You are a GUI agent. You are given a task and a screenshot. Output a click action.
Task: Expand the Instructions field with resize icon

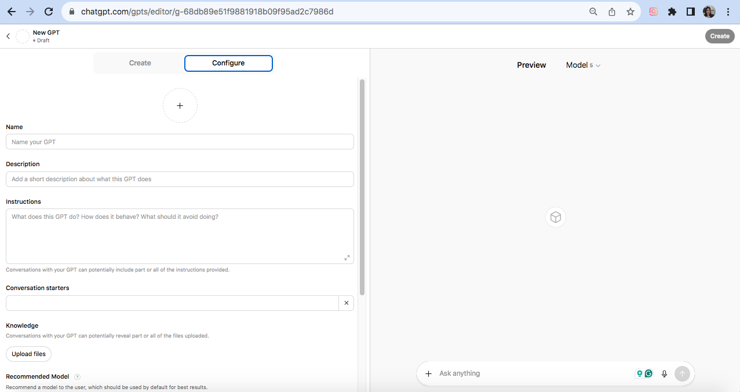coord(347,258)
